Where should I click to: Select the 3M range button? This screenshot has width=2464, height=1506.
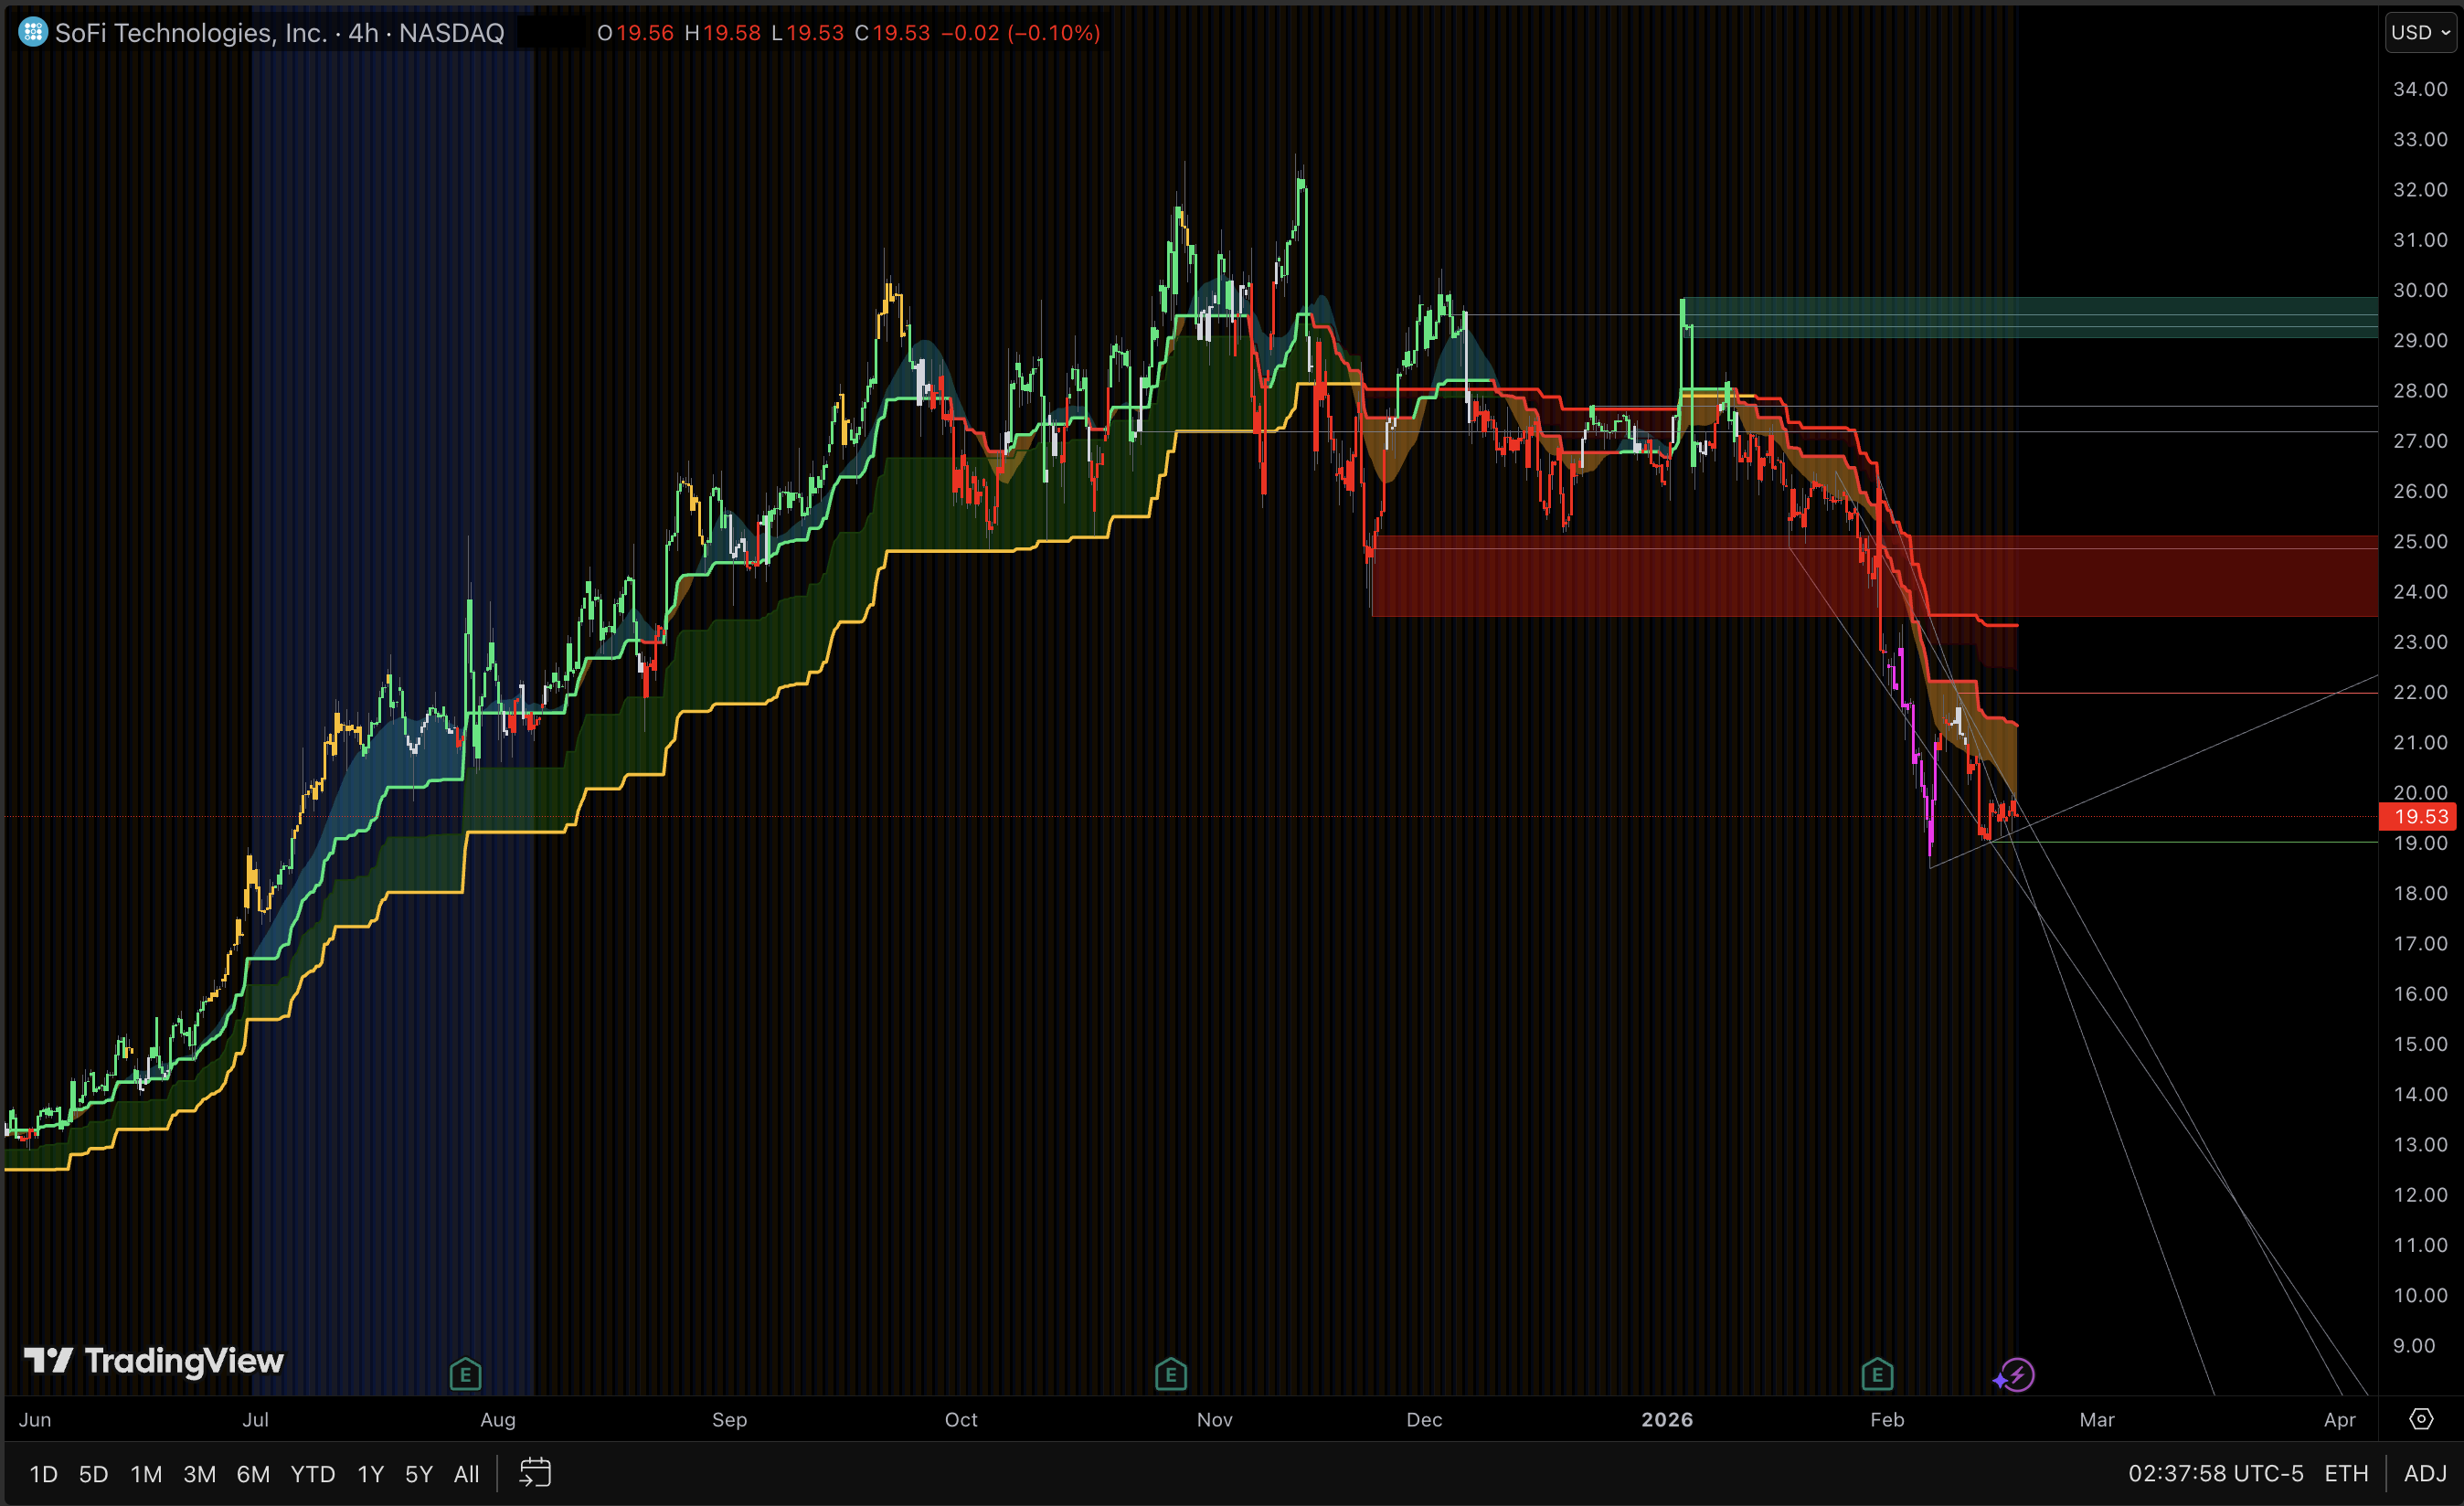(199, 1473)
